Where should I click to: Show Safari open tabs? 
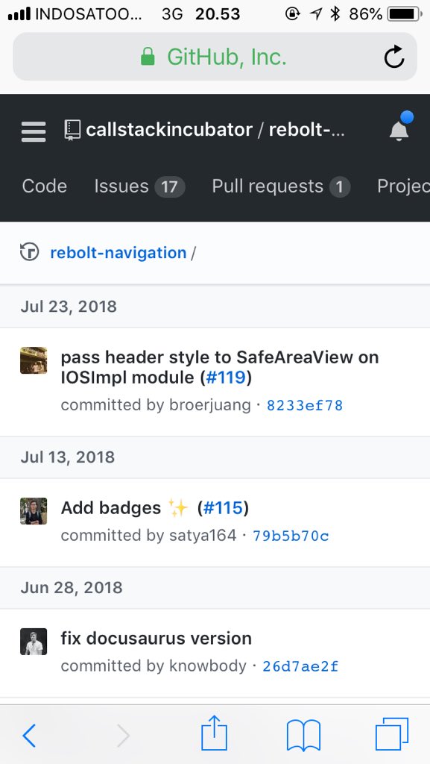(391, 734)
